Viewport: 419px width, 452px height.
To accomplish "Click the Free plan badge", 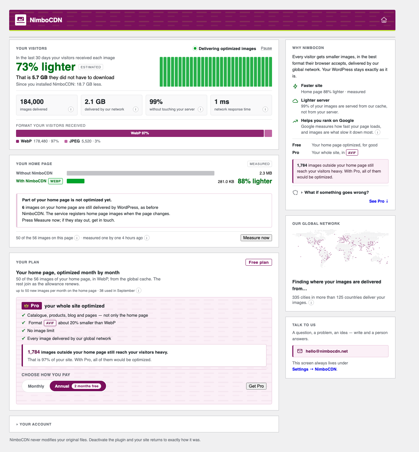I will coord(259,262).
